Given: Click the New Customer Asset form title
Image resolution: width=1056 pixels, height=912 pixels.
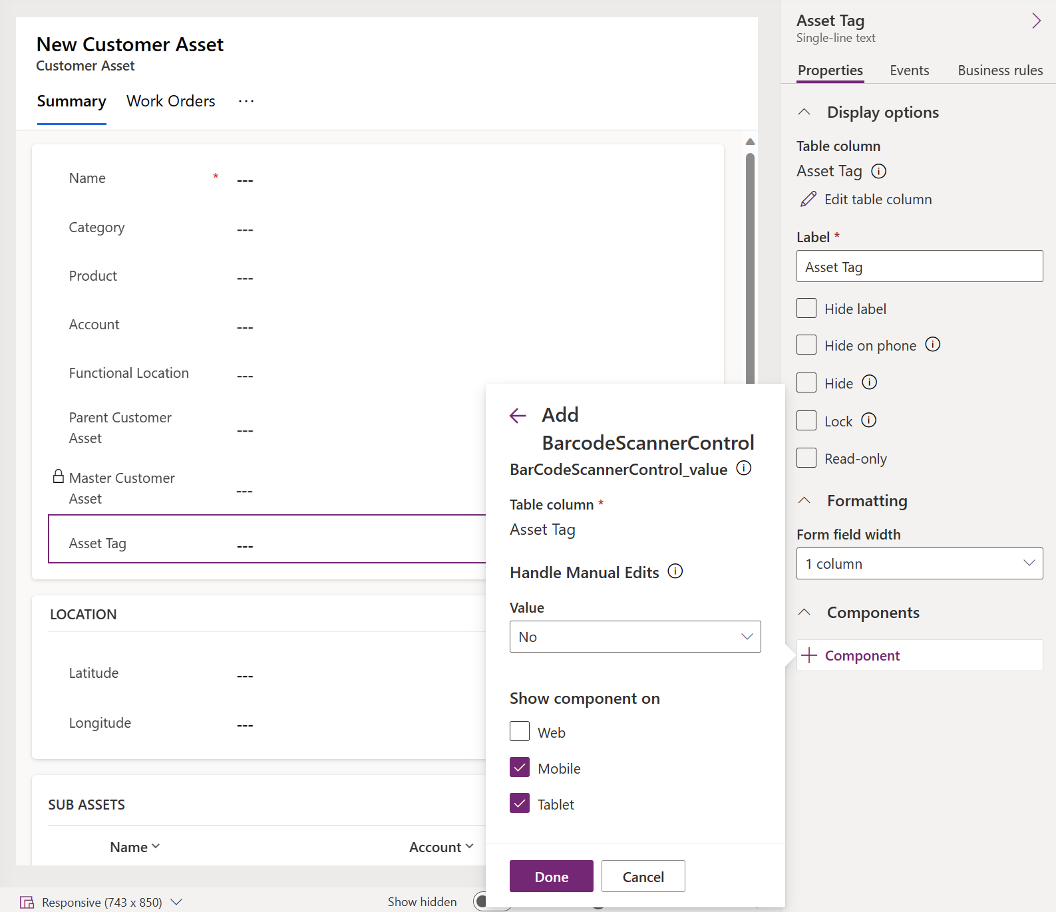Looking at the screenshot, I should tap(130, 45).
